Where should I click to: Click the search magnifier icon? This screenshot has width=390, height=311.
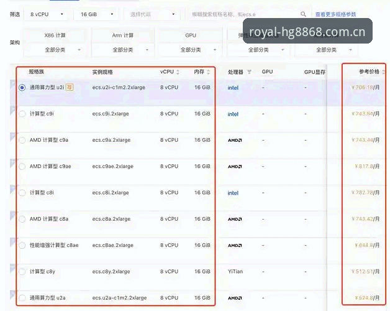coord(303,14)
